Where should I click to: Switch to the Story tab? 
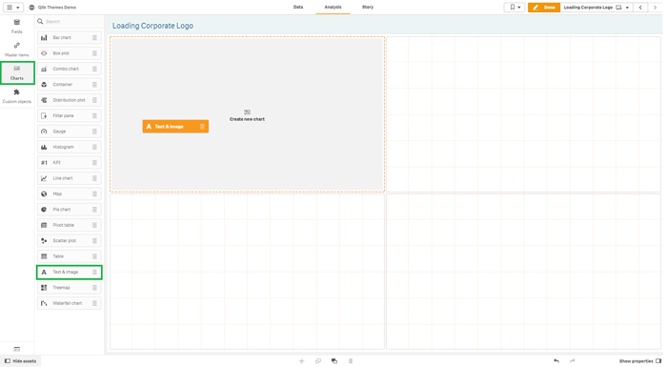(368, 8)
